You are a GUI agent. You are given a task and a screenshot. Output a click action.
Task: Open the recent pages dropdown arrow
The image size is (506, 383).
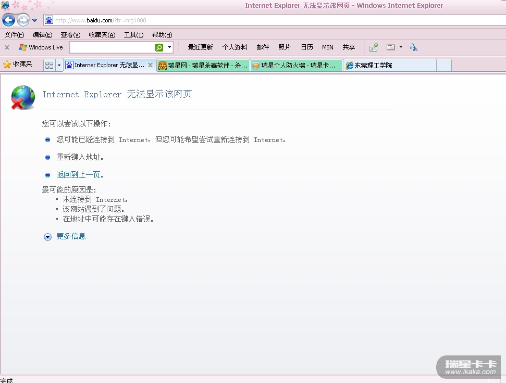(x=34, y=20)
